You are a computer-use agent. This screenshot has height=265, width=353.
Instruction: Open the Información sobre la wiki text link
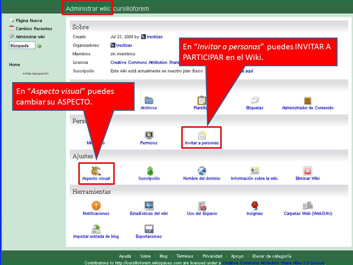point(254,178)
